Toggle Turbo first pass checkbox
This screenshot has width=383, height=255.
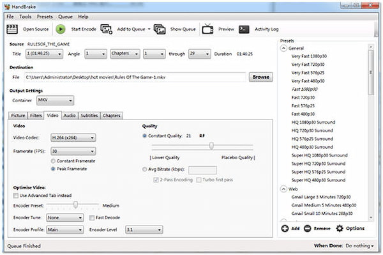tap(199, 180)
